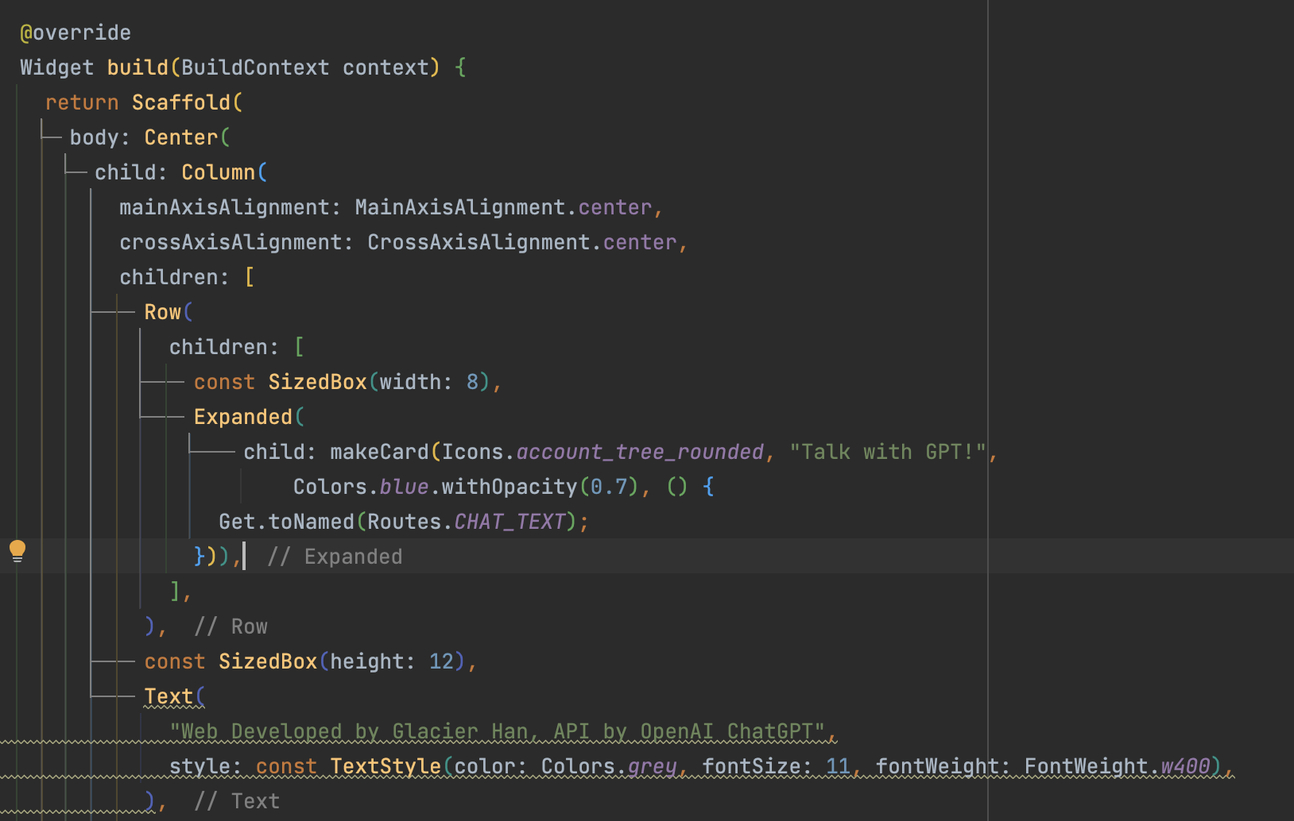This screenshot has width=1294, height=821.
Task: Click the BuildContext parameter type
Action: [x=255, y=67]
